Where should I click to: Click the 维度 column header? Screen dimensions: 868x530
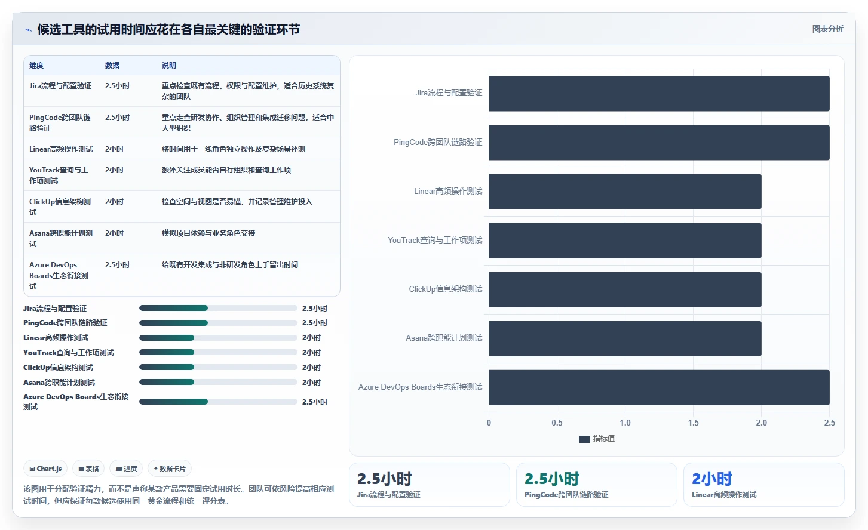point(36,66)
